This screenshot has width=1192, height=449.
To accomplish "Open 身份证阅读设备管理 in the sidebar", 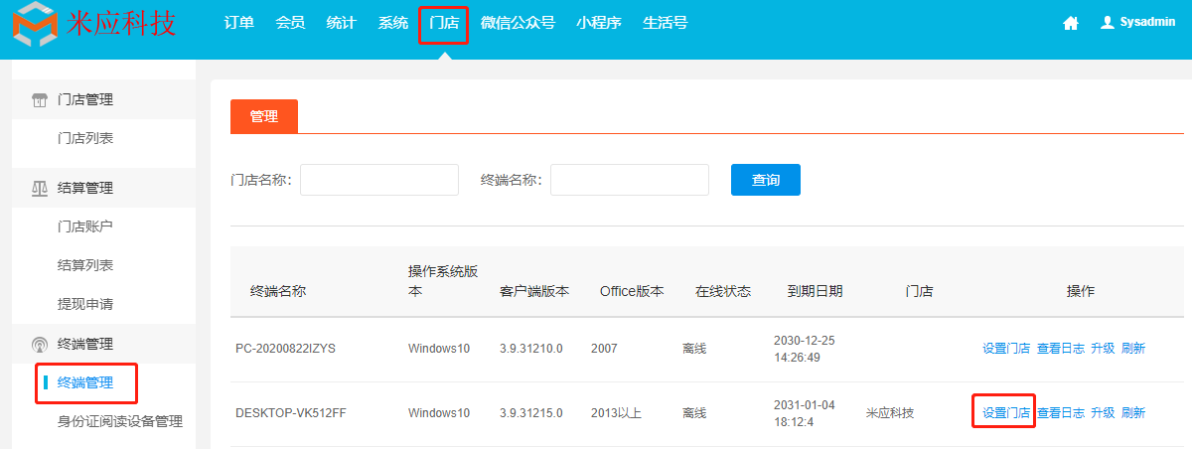I will (120, 421).
